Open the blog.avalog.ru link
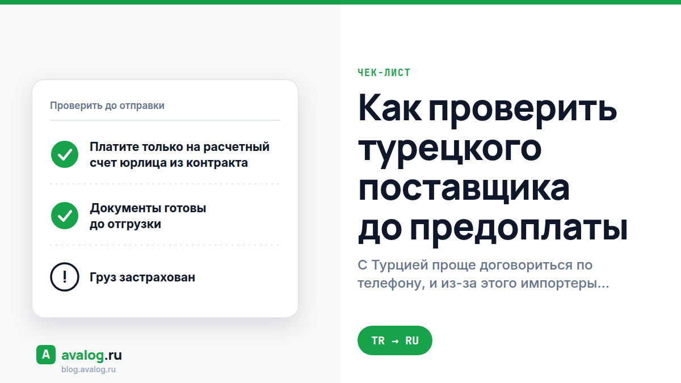This screenshot has width=681, height=383. (89, 369)
